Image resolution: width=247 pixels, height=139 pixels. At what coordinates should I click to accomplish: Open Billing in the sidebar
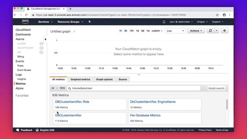tap(20, 57)
